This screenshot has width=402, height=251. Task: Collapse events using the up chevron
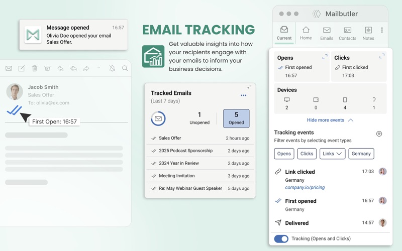351,120
